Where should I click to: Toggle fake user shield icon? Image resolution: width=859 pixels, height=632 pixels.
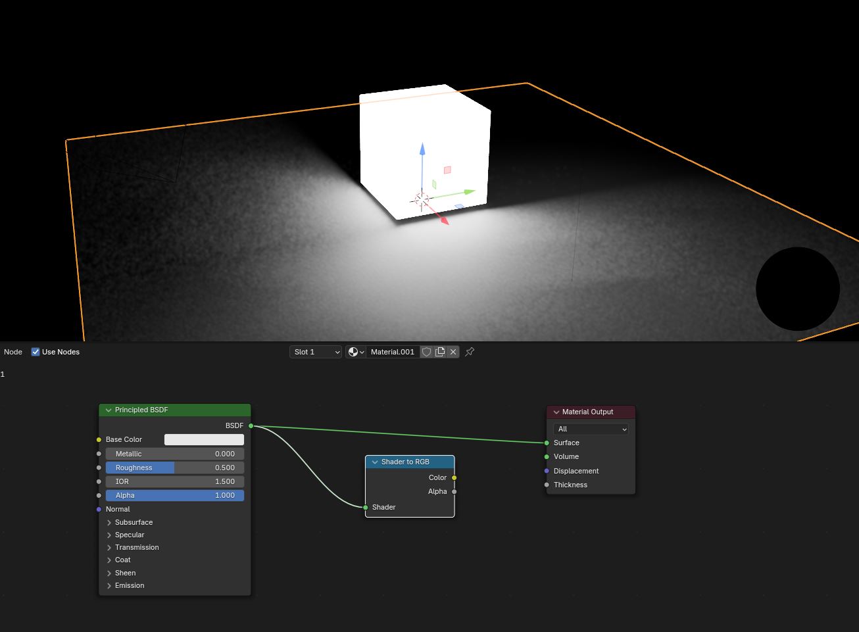pyautogui.click(x=426, y=352)
